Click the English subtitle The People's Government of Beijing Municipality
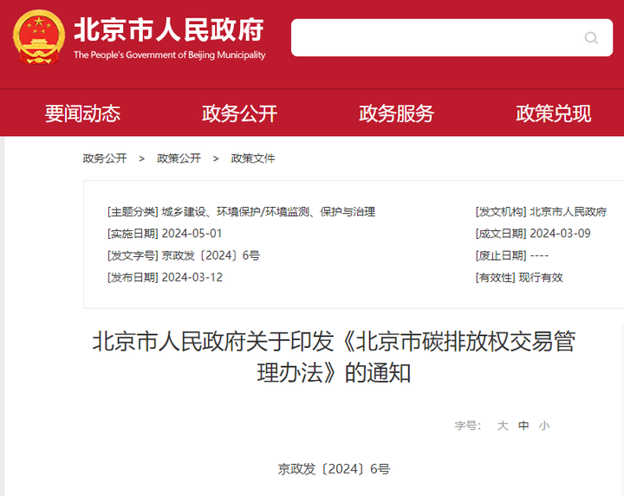The image size is (624, 496). point(170,55)
